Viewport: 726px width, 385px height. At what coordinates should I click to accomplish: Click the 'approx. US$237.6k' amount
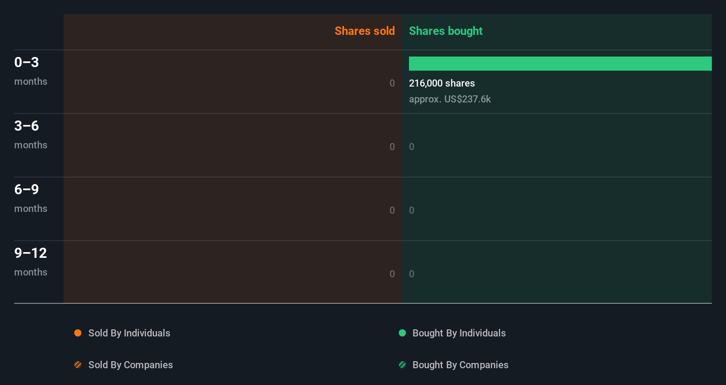tap(450, 99)
